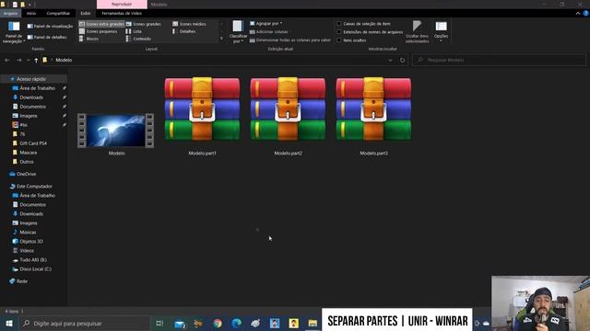
Task: Open the Ferramentas de Vídeo tab
Action: point(122,13)
